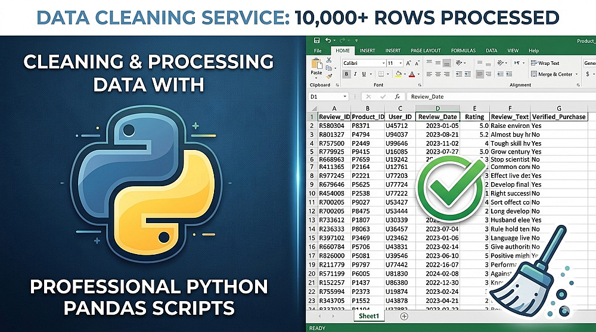
Task: Click the Middle Align icon
Action: point(438,62)
